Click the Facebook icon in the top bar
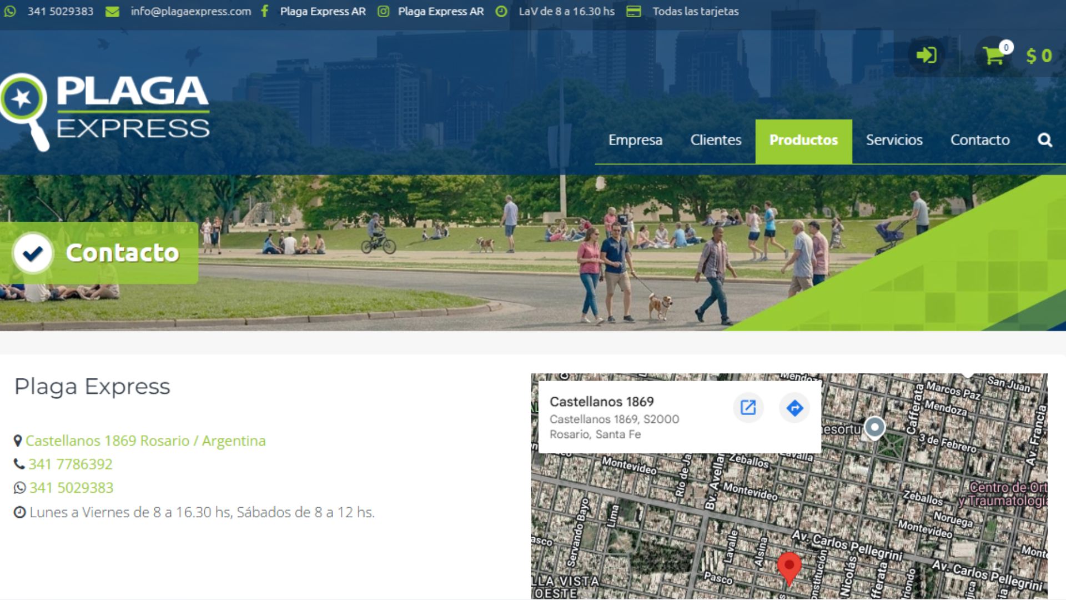 coord(265,11)
